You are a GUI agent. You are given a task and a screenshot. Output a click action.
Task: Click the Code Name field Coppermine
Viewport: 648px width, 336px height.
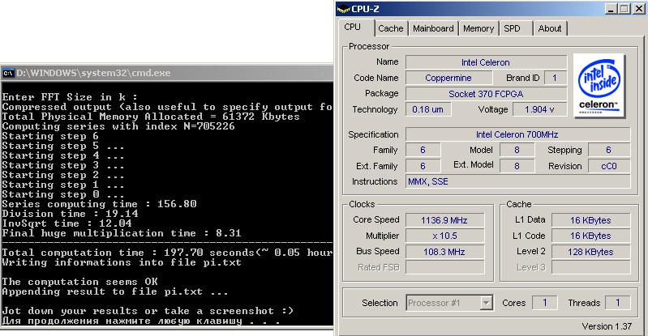click(x=448, y=78)
